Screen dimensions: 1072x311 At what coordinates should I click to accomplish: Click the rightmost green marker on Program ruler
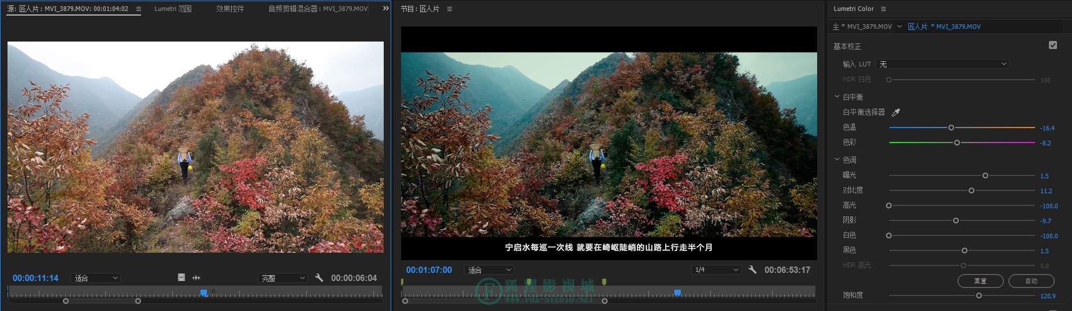604,282
